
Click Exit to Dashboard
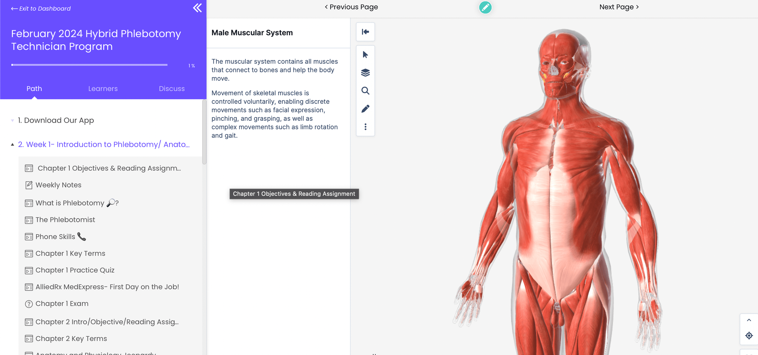(x=41, y=8)
